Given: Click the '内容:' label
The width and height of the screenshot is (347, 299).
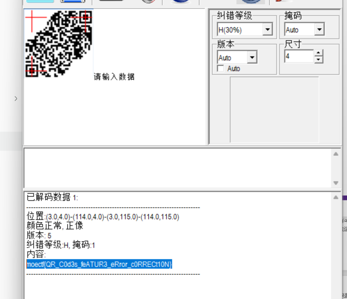Looking at the screenshot, I should (x=36, y=254).
